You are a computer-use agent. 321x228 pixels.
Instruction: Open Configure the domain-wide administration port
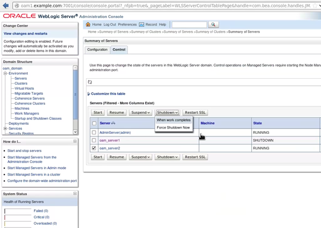coord(42,181)
